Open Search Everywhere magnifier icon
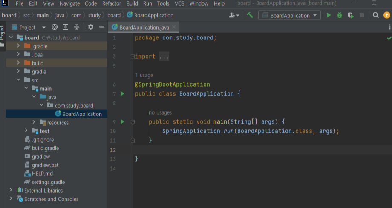 coord(375,15)
